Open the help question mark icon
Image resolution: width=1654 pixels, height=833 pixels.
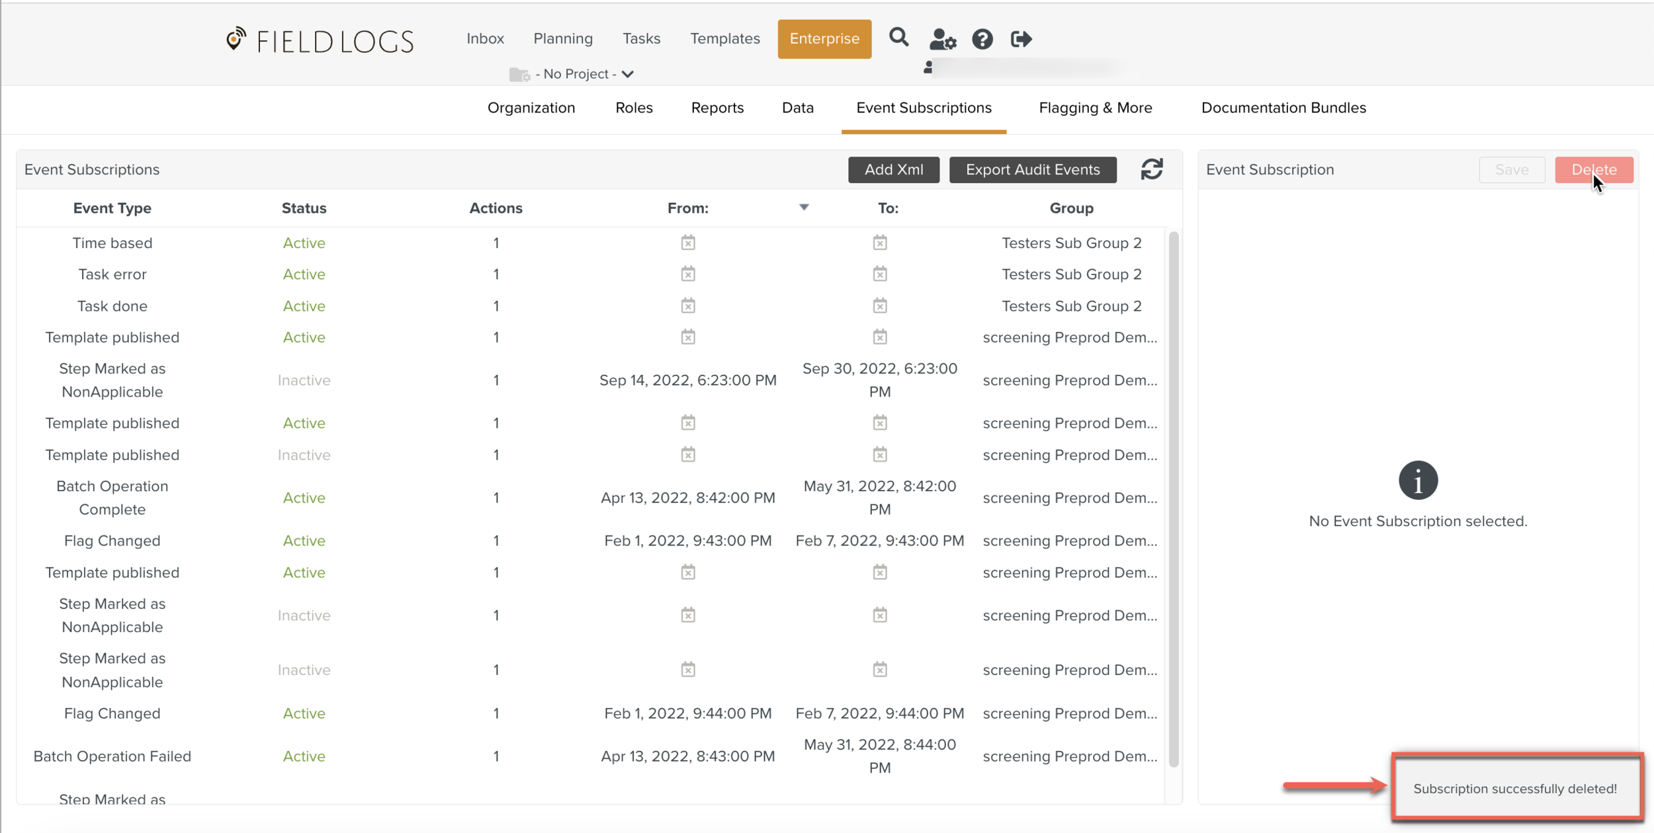tap(982, 39)
